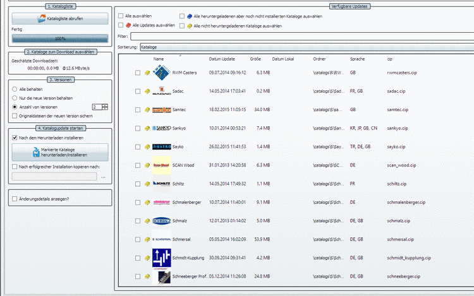Click the 100% catalog list progress bar

pos(60,38)
